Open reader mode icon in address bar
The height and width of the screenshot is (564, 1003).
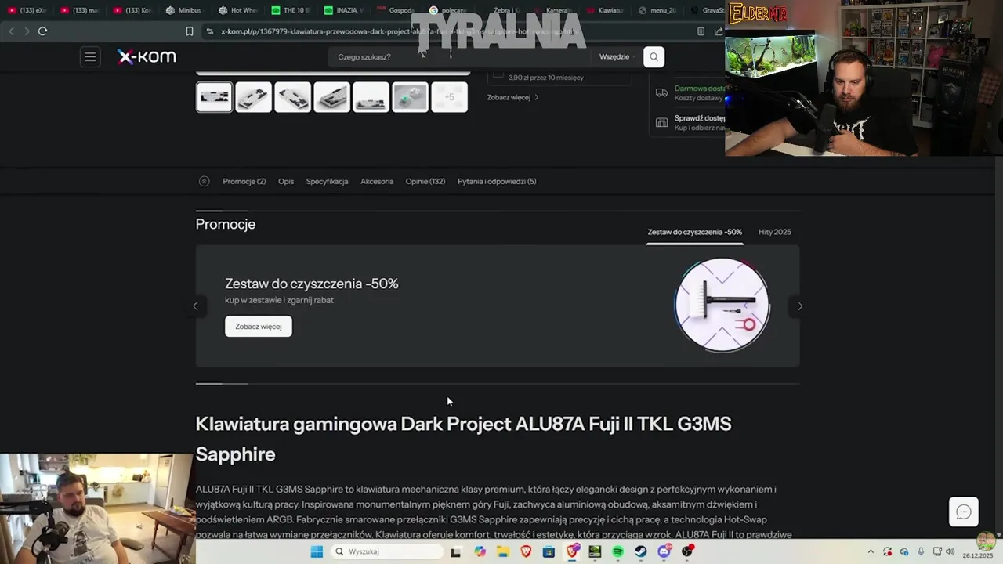click(701, 31)
